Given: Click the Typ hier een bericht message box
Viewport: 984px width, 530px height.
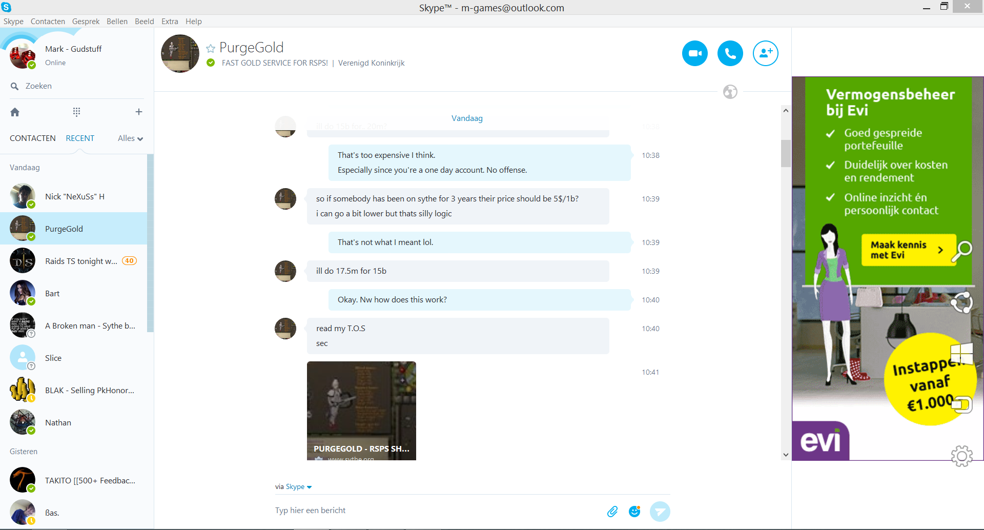Looking at the screenshot, I should pos(438,511).
